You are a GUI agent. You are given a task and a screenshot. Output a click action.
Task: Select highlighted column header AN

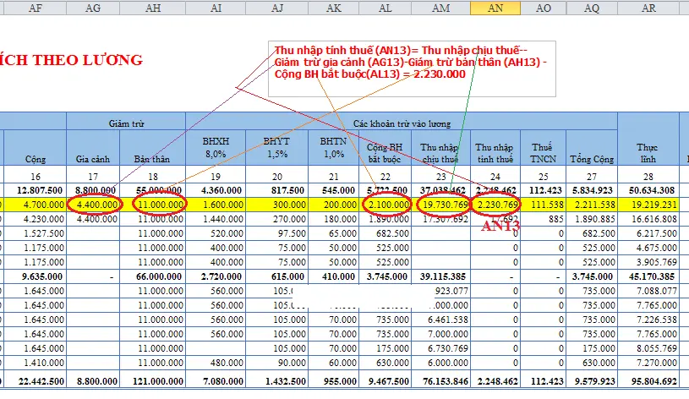point(495,8)
